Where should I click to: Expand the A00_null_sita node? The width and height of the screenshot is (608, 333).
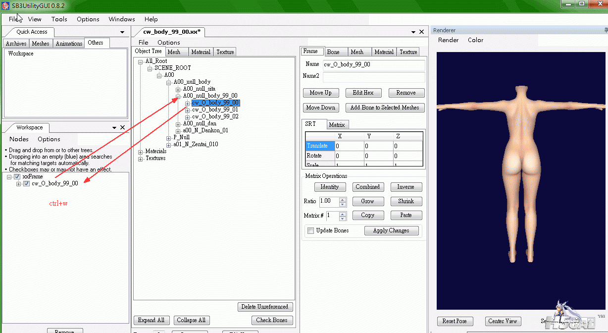click(x=178, y=89)
